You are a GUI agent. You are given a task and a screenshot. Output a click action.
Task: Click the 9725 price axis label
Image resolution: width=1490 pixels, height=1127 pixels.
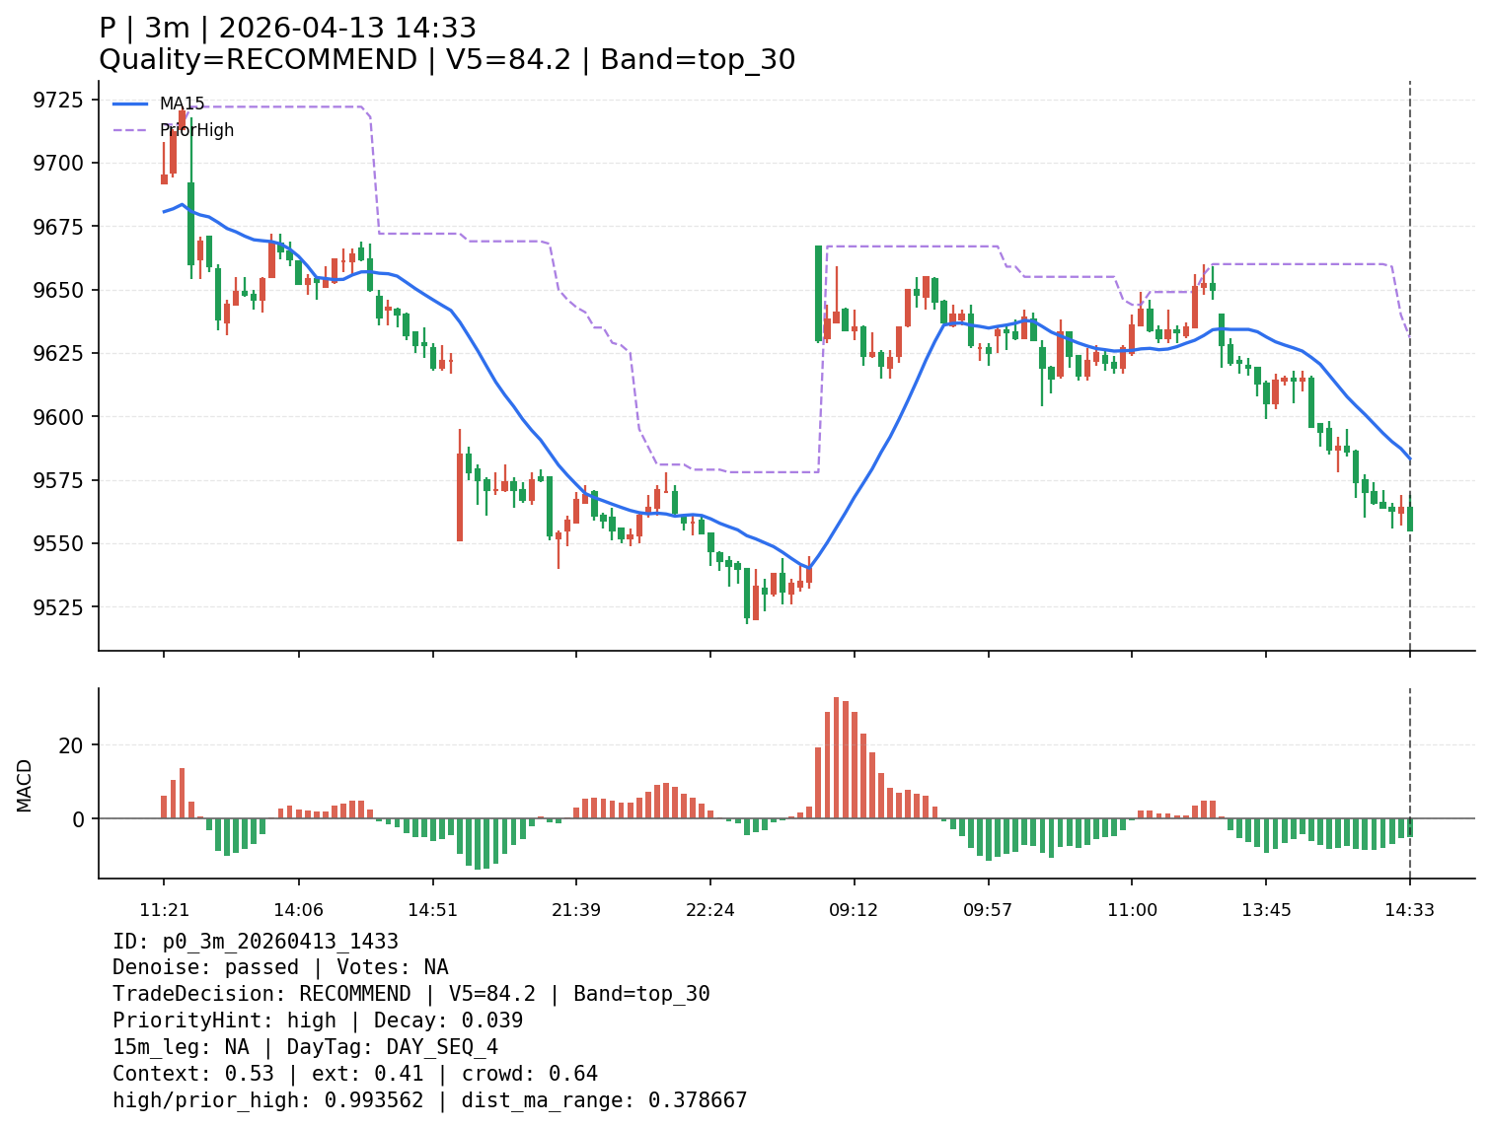(61, 100)
